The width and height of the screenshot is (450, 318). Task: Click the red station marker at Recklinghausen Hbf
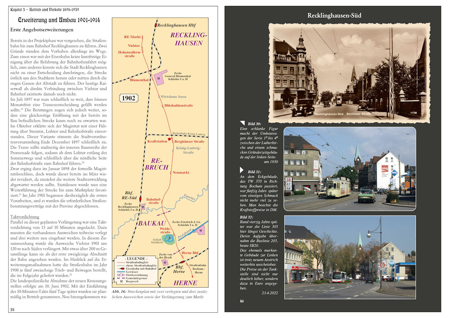point(155,25)
